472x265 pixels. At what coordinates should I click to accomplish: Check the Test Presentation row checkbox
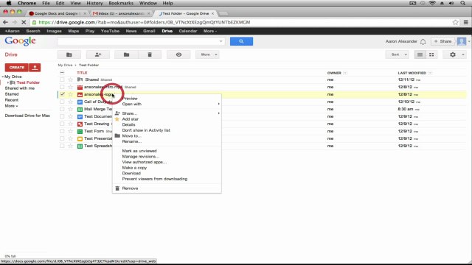pos(62,138)
